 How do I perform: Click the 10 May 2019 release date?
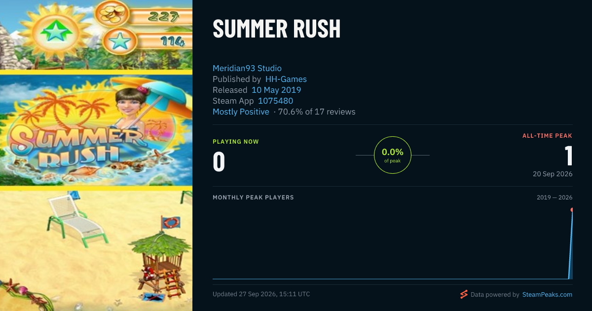(x=276, y=90)
